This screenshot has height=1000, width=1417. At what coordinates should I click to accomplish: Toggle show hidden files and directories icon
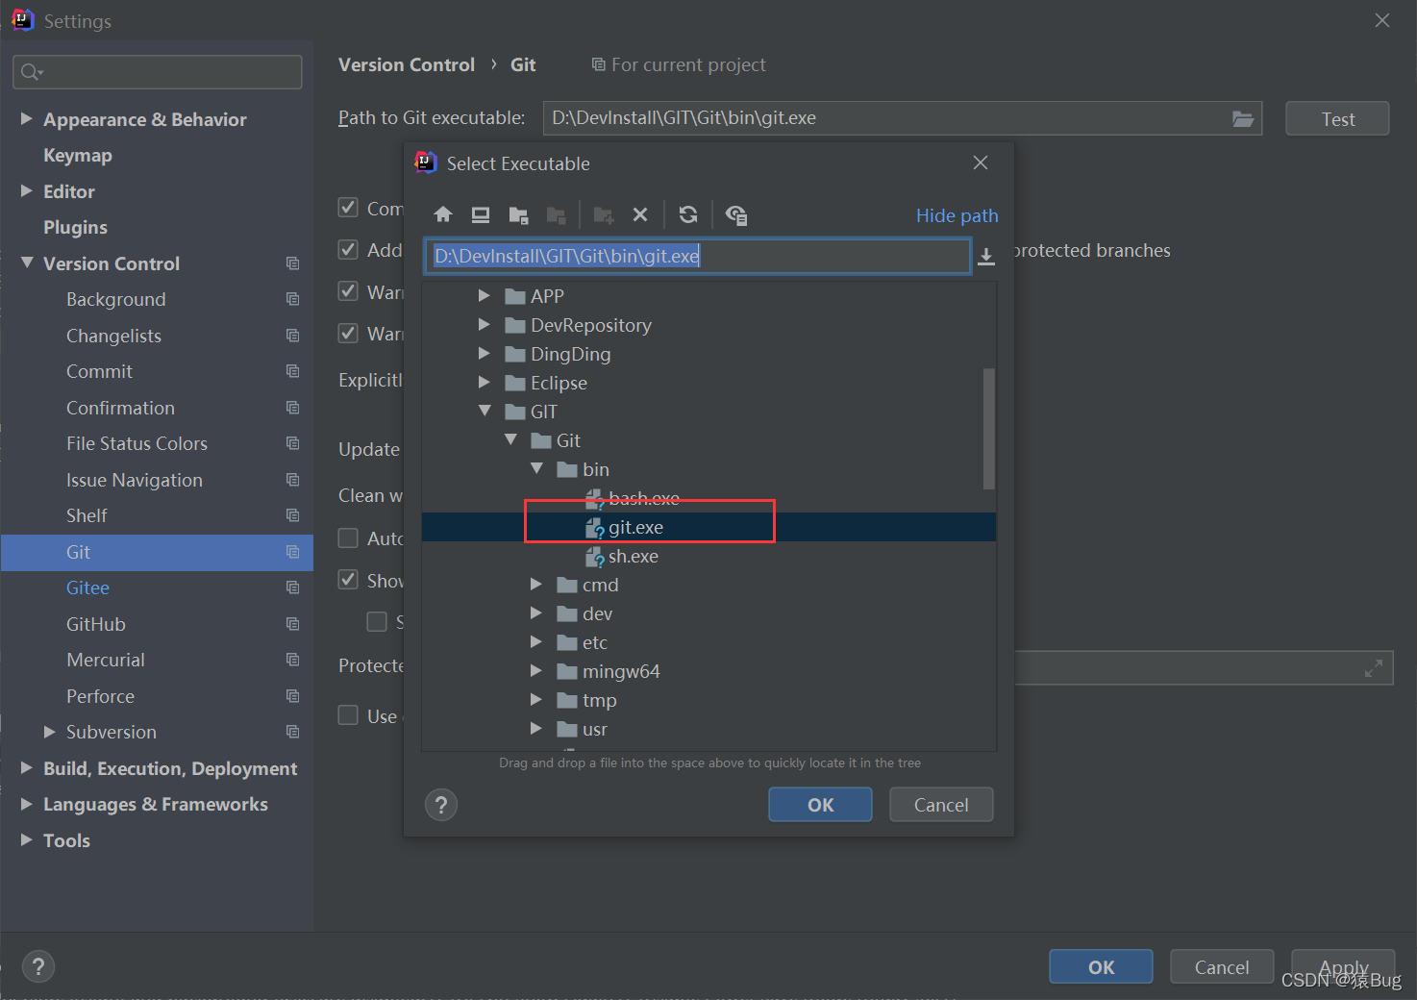[x=736, y=215]
